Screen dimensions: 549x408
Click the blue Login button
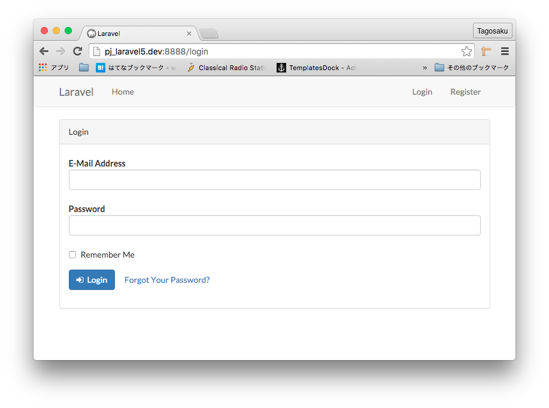click(x=92, y=279)
